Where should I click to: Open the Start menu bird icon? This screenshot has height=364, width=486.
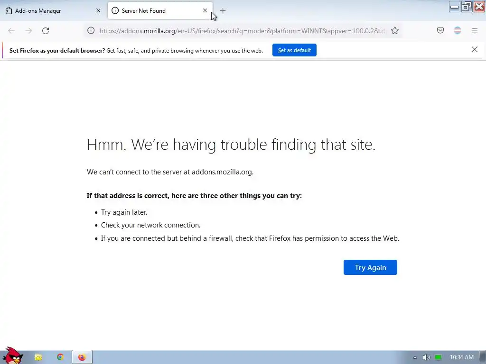(12, 356)
